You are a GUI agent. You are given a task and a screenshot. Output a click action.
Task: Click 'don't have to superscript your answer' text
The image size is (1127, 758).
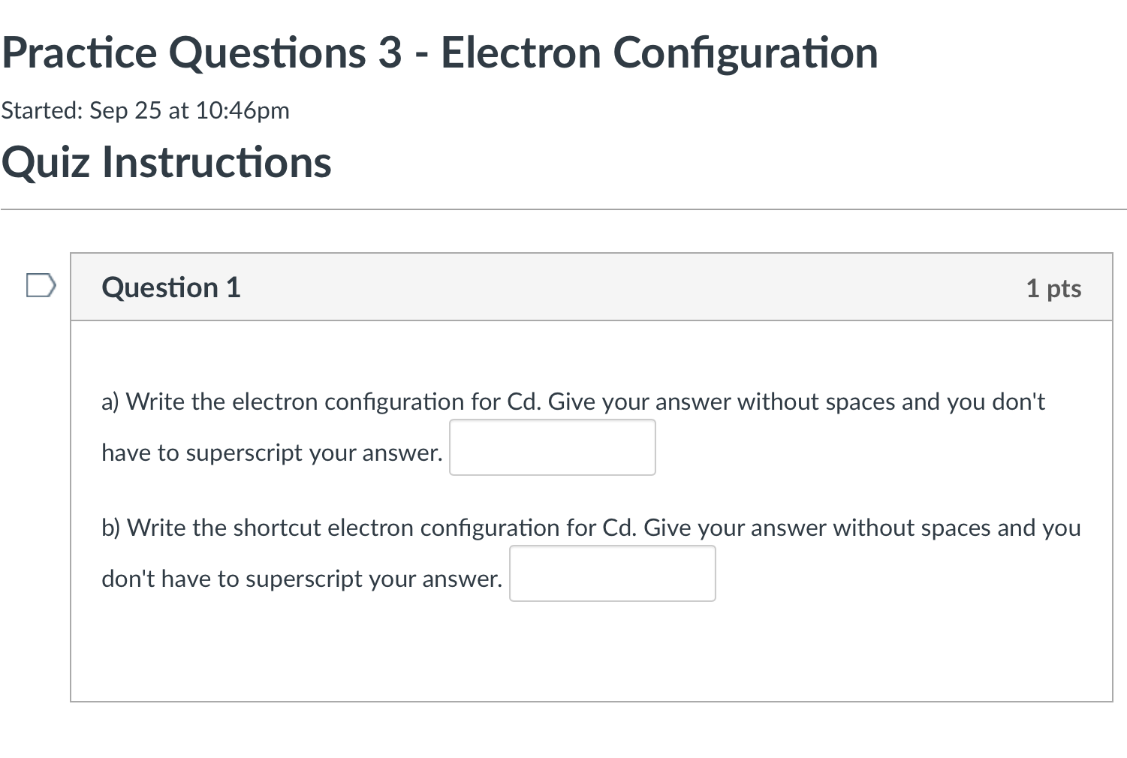302,579
